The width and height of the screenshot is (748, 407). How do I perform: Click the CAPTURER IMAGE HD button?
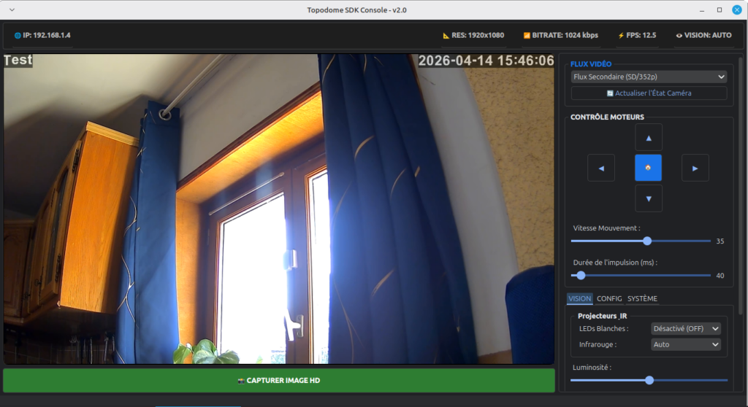(279, 381)
